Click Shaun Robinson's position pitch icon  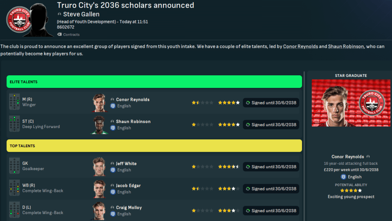pos(14,124)
